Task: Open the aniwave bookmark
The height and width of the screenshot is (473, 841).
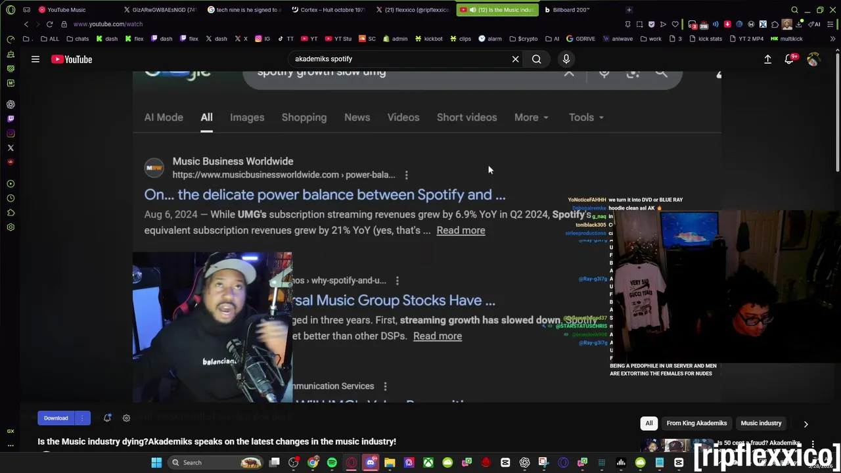Action: (618, 39)
